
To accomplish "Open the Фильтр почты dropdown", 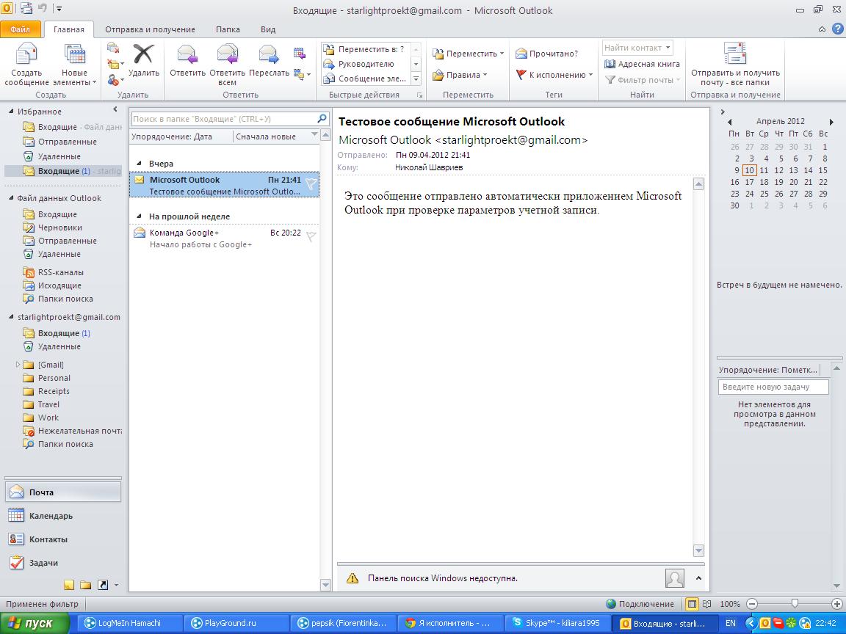I will tap(642, 80).
